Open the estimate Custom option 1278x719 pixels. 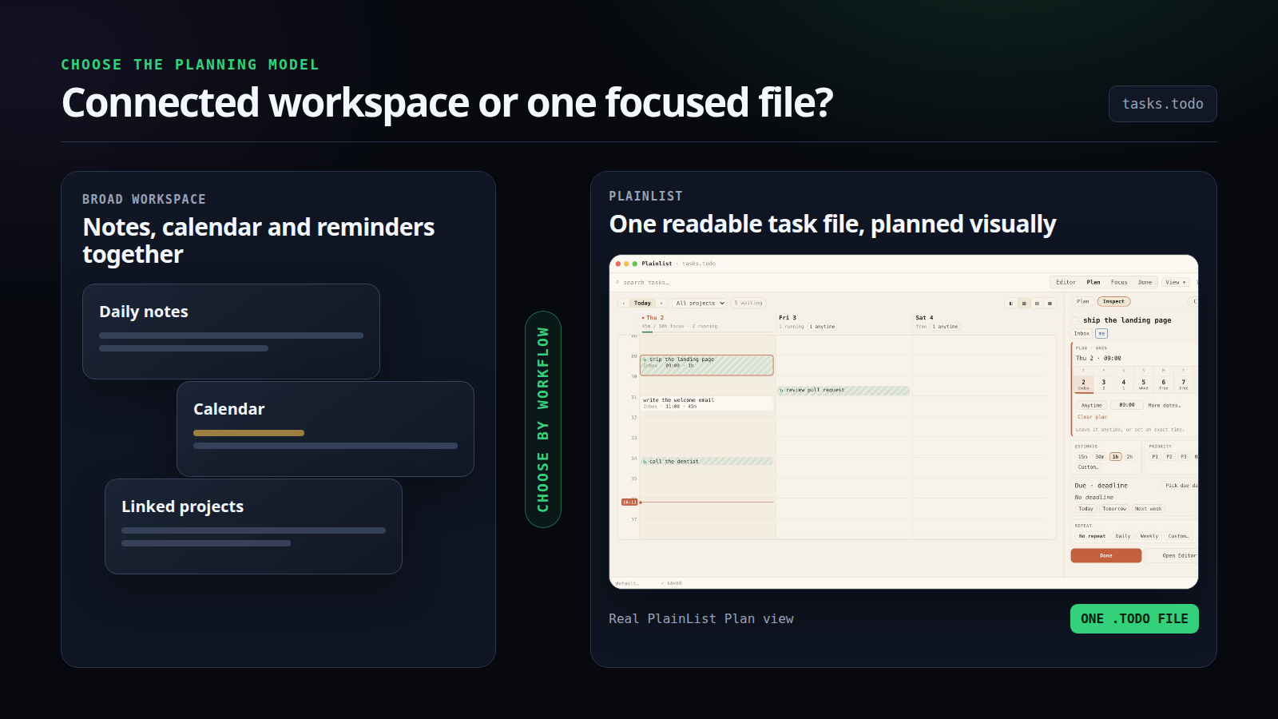click(1088, 467)
